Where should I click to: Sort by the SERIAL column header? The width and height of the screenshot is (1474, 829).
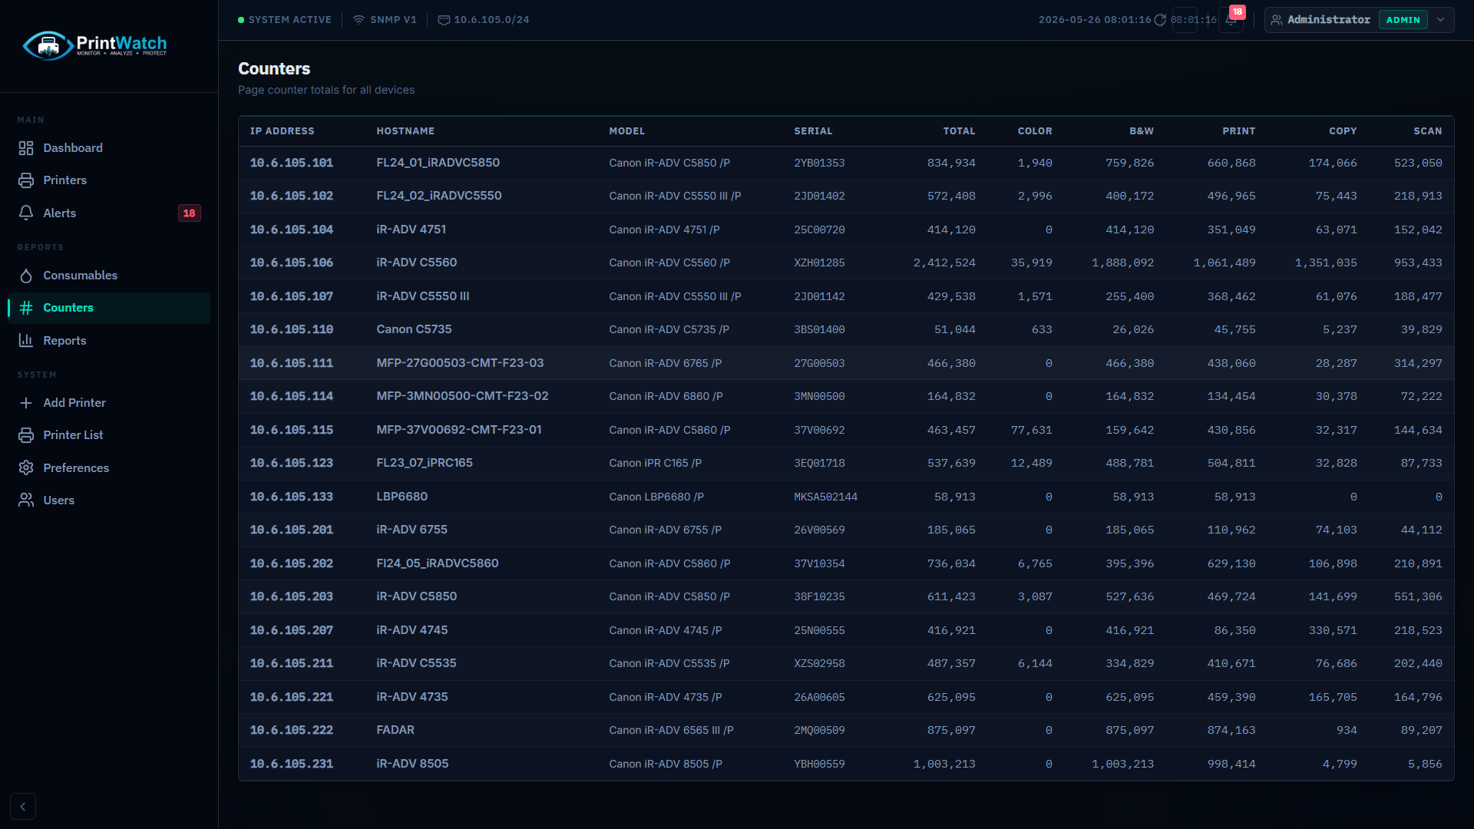tap(813, 131)
